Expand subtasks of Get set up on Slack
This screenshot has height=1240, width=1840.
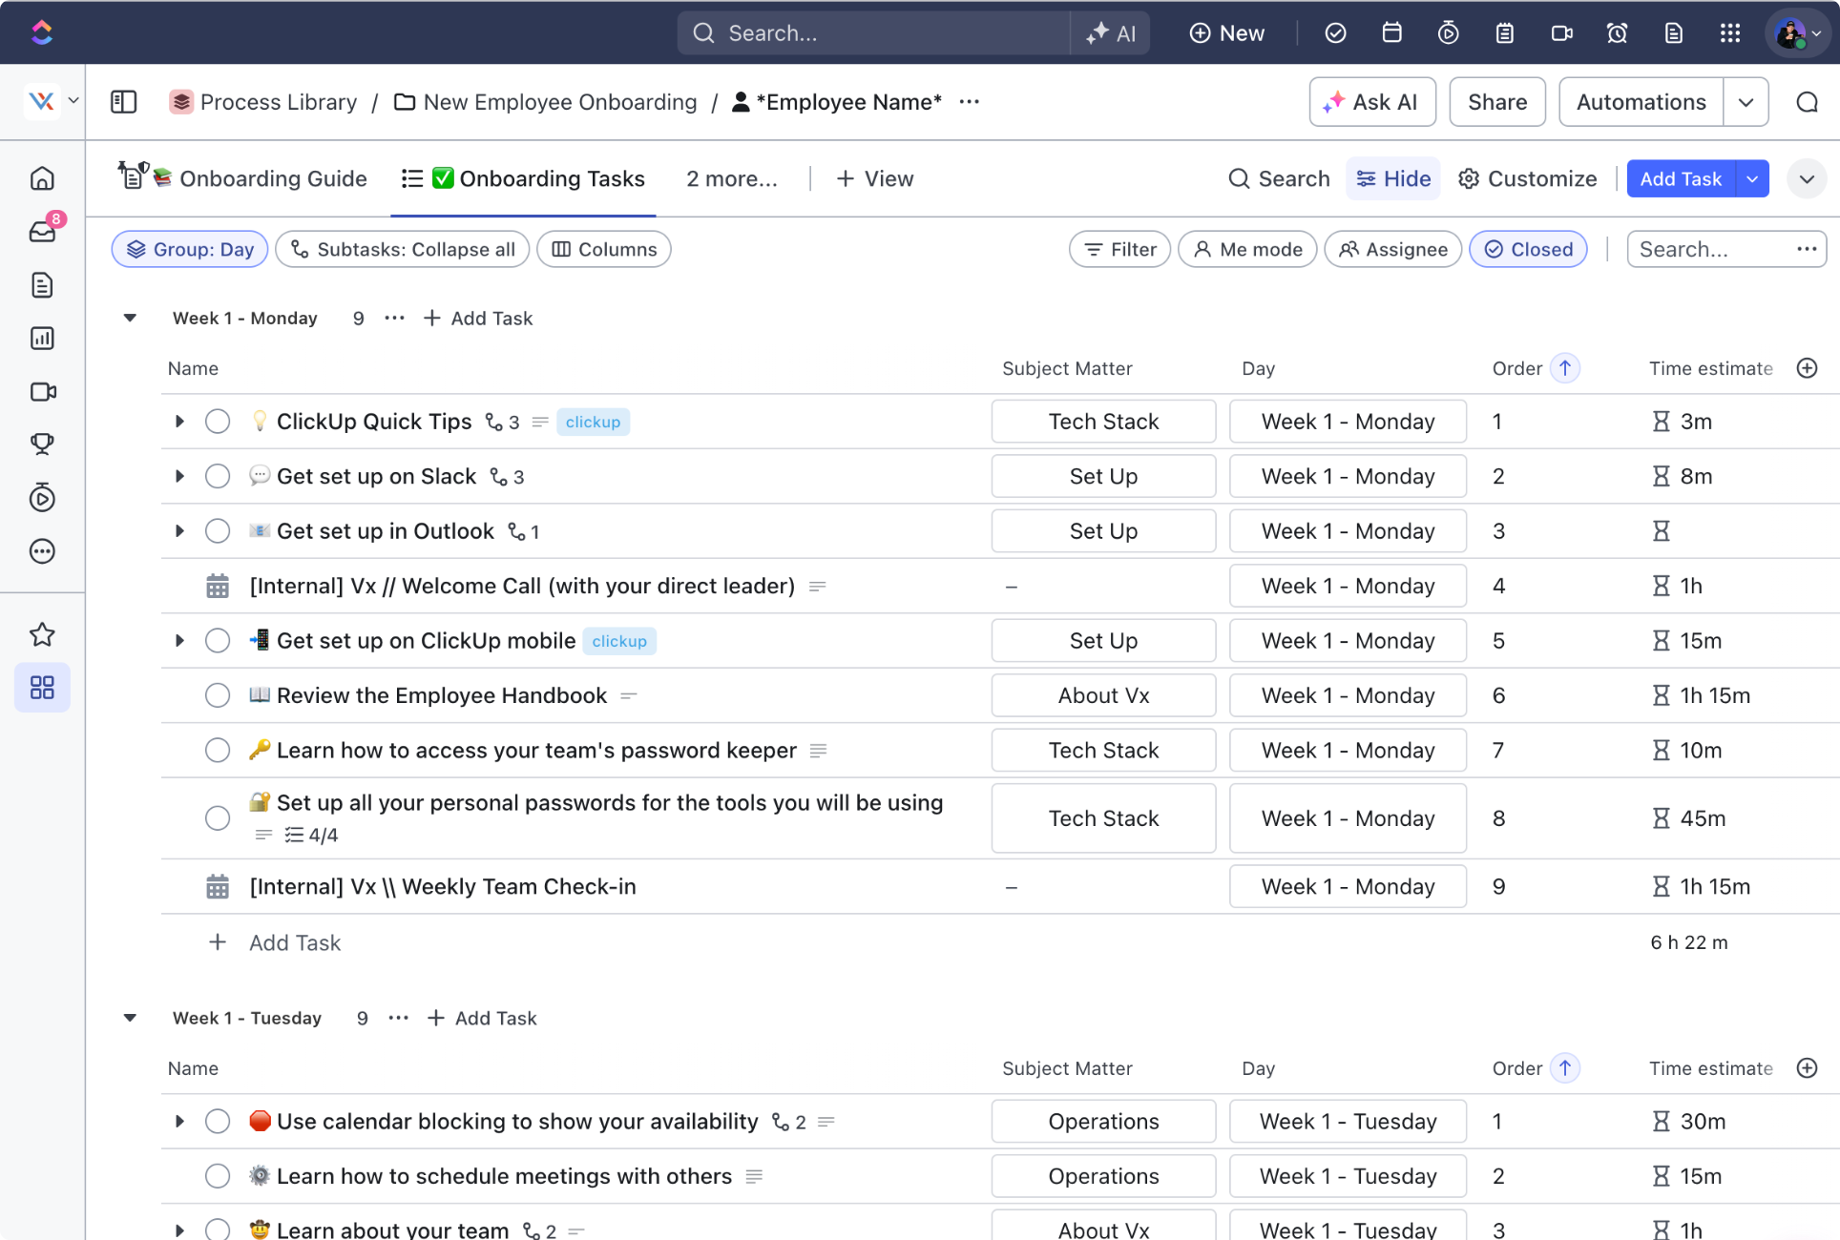tap(179, 476)
